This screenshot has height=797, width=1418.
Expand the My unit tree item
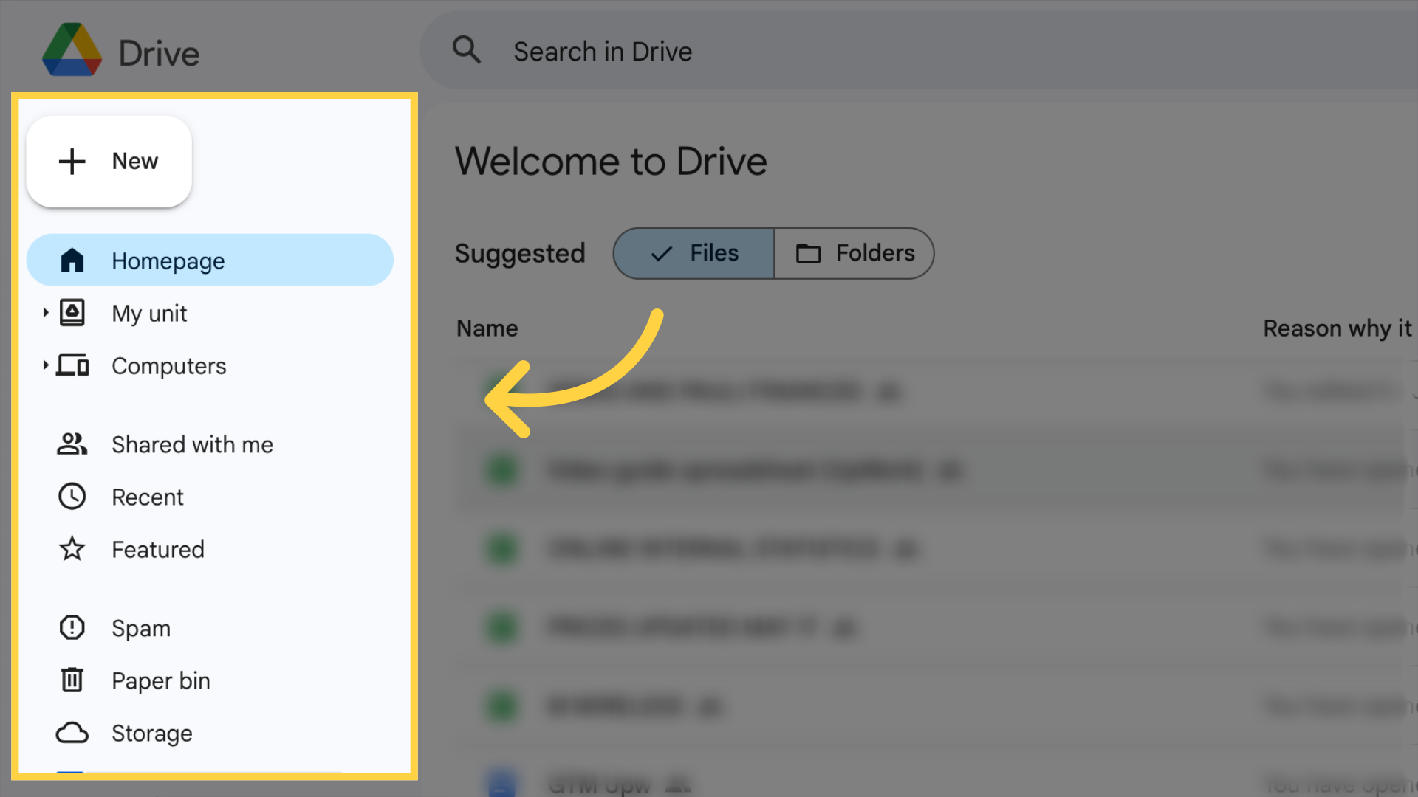[46, 312]
